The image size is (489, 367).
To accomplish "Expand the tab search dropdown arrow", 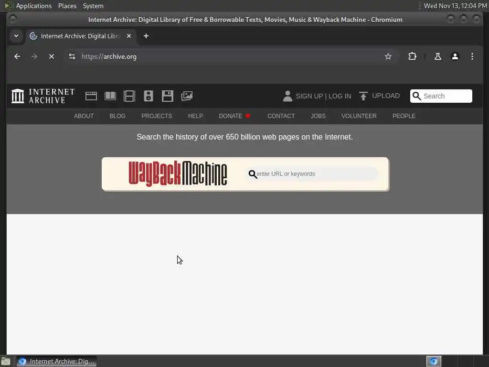I will (x=16, y=36).
